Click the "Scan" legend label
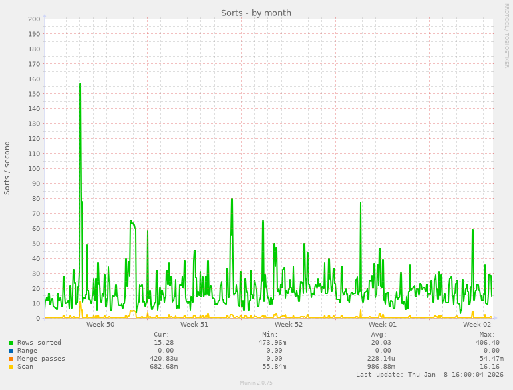The height and width of the screenshot is (390, 513). click(x=25, y=367)
